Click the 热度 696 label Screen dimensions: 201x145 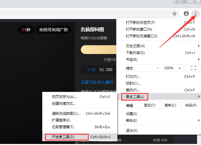(x=160, y=140)
